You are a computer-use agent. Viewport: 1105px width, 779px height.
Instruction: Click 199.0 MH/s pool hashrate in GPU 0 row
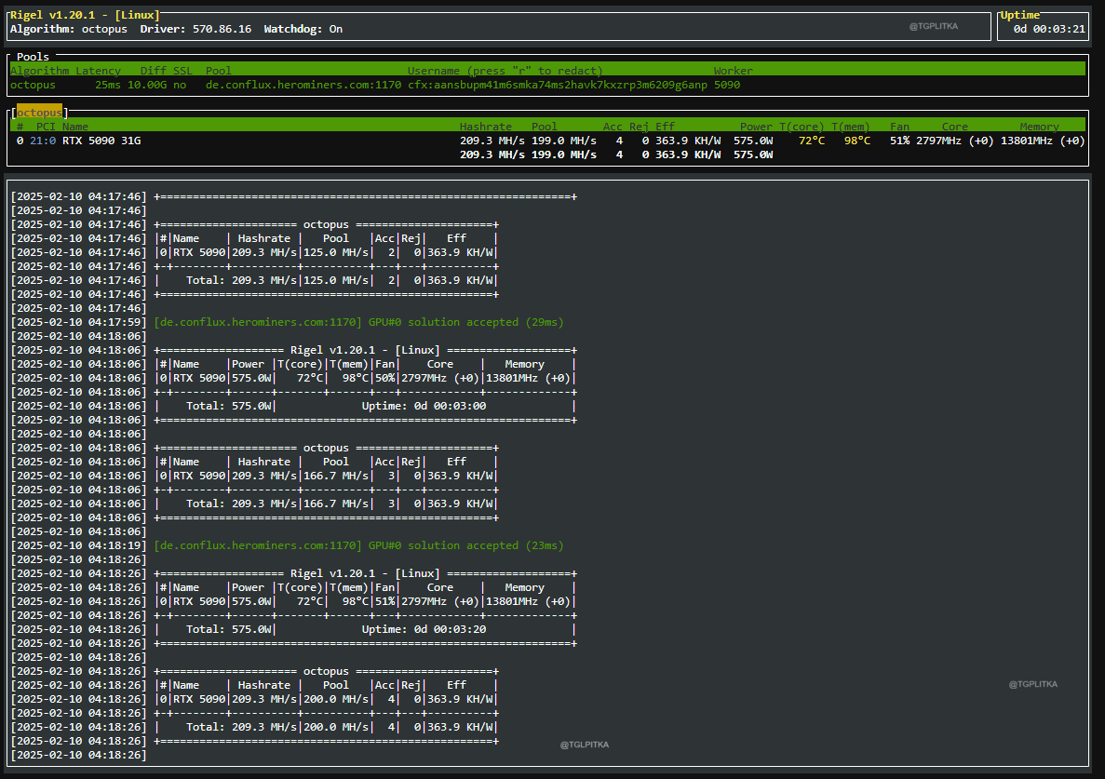click(x=563, y=141)
